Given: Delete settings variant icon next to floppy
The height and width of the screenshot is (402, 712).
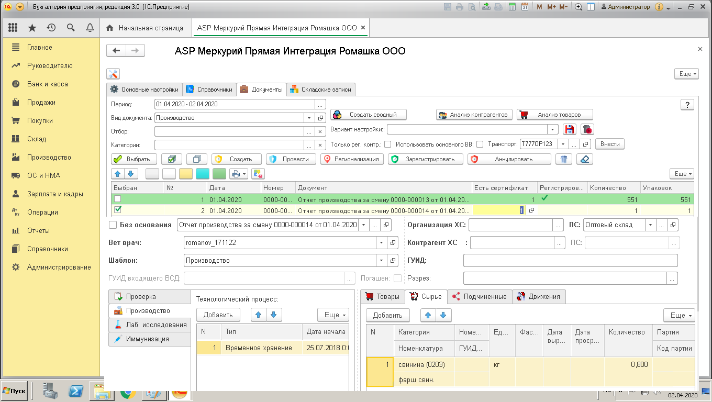Looking at the screenshot, I should pos(587,129).
